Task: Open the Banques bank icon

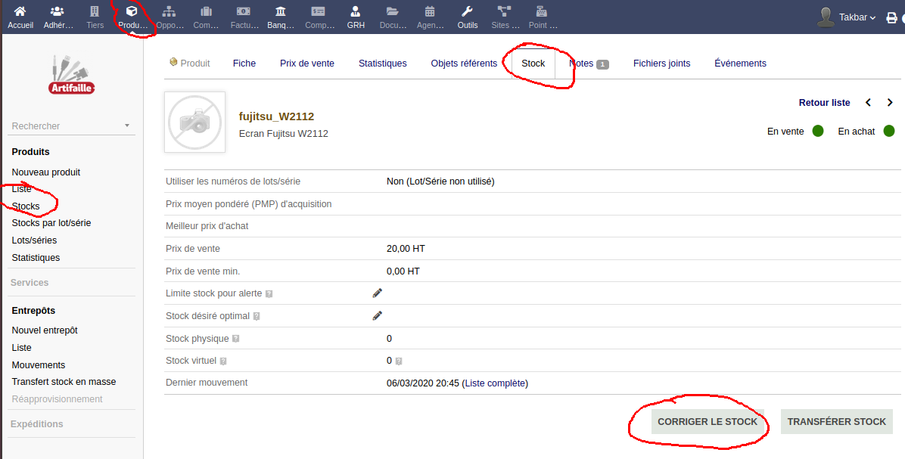Action: pyautogui.click(x=281, y=11)
